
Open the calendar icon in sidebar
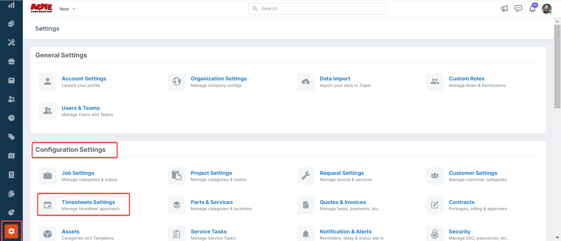pyautogui.click(x=11, y=80)
